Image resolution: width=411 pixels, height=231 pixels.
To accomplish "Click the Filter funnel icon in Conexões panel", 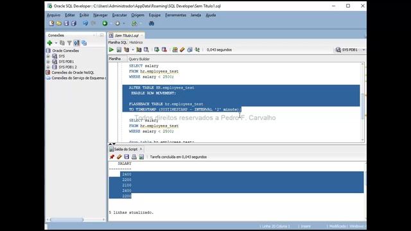I will pos(69,43).
